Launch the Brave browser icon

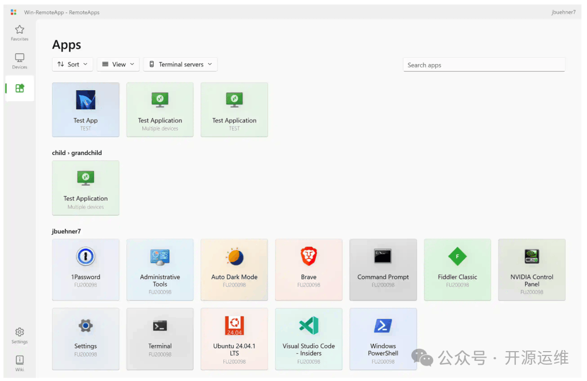click(x=309, y=257)
